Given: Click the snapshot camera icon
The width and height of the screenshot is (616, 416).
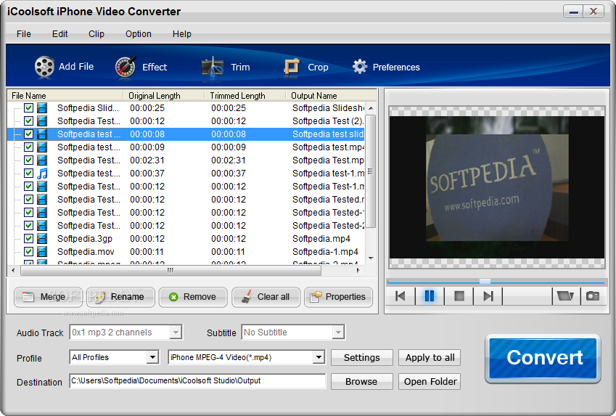Looking at the screenshot, I should 593,296.
